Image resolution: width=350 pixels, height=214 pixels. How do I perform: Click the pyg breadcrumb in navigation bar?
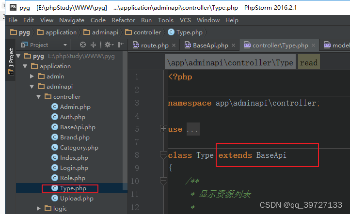pyautogui.click(x=20, y=32)
